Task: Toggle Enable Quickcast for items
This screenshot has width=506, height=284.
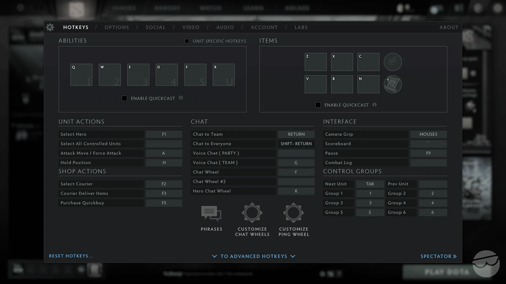Action: [318, 105]
